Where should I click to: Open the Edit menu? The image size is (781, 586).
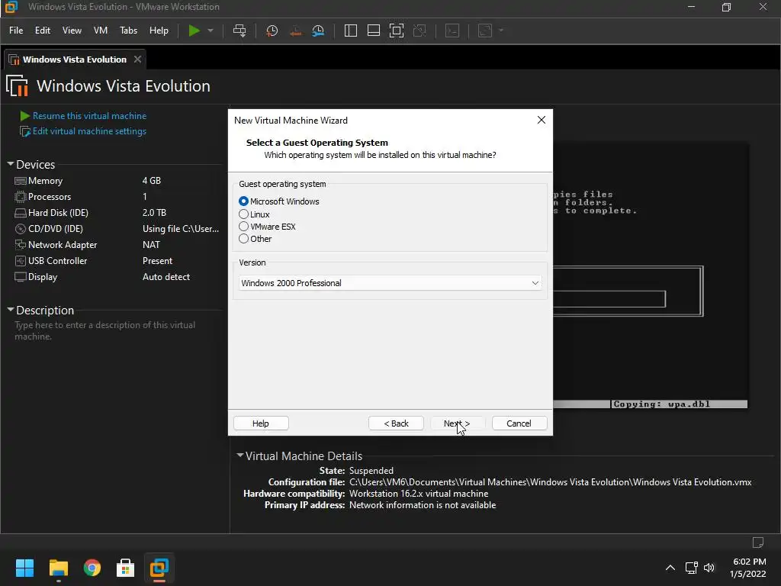point(43,31)
